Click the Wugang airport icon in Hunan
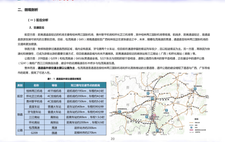The width and height of the screenshot is (225, 142). pyautogui.click(x=166, y=110)
